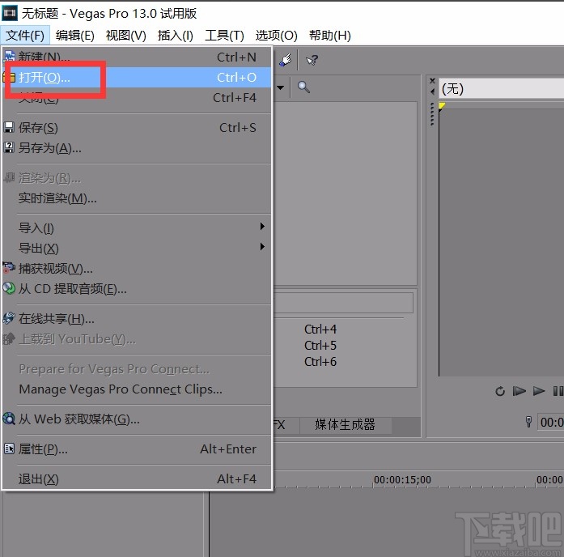Choose 从 Web 获取媒体(G)... entry
The image size is (564, 557).
point(137,419)
